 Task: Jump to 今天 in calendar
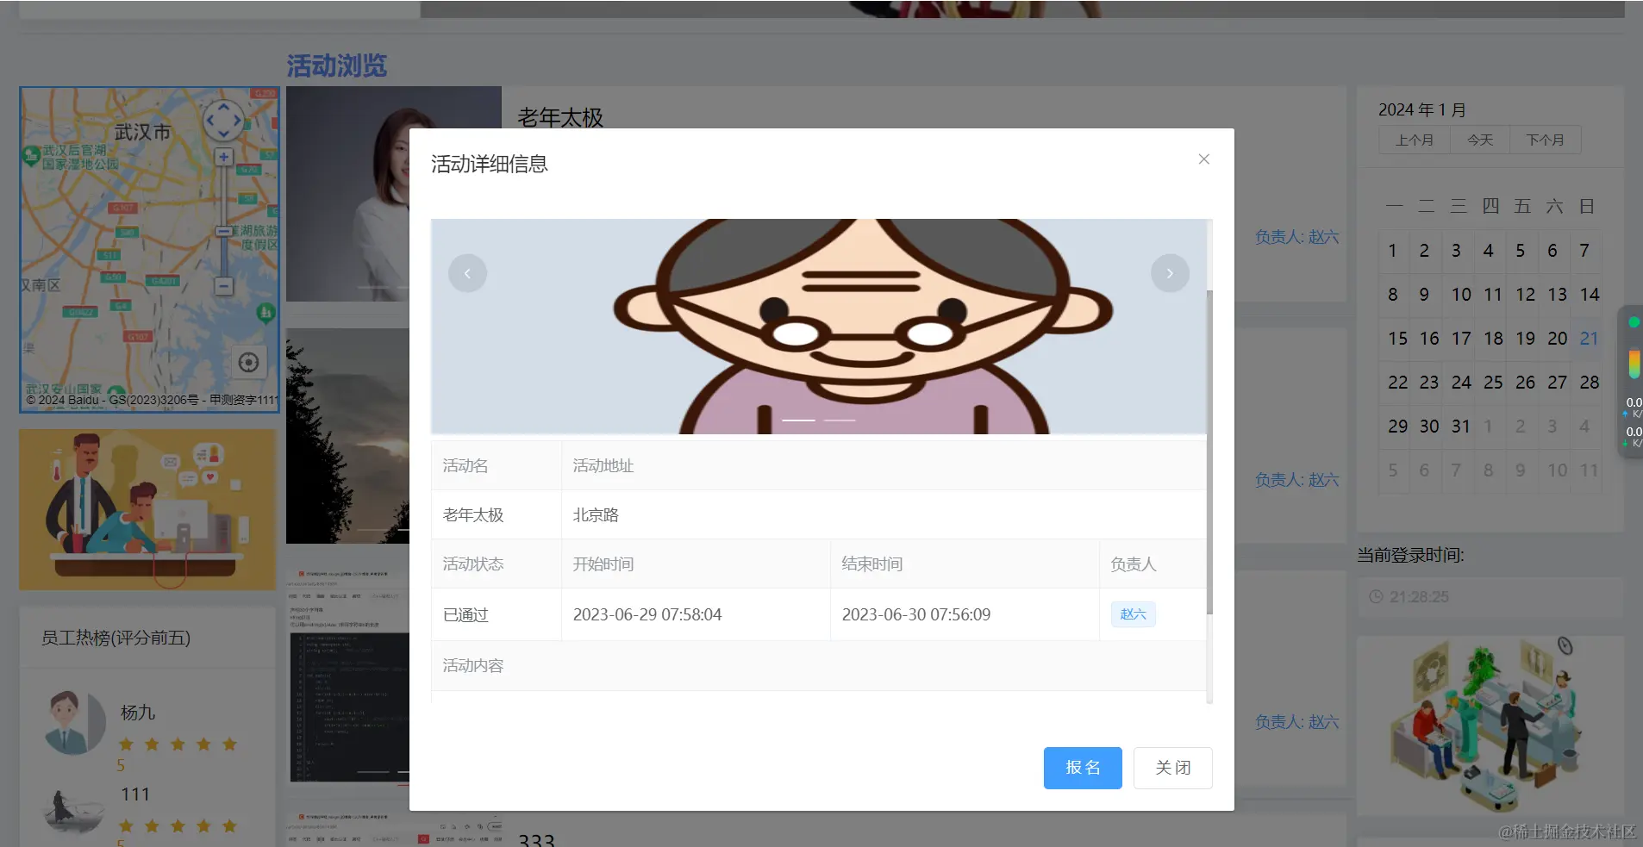(1480, 140)
